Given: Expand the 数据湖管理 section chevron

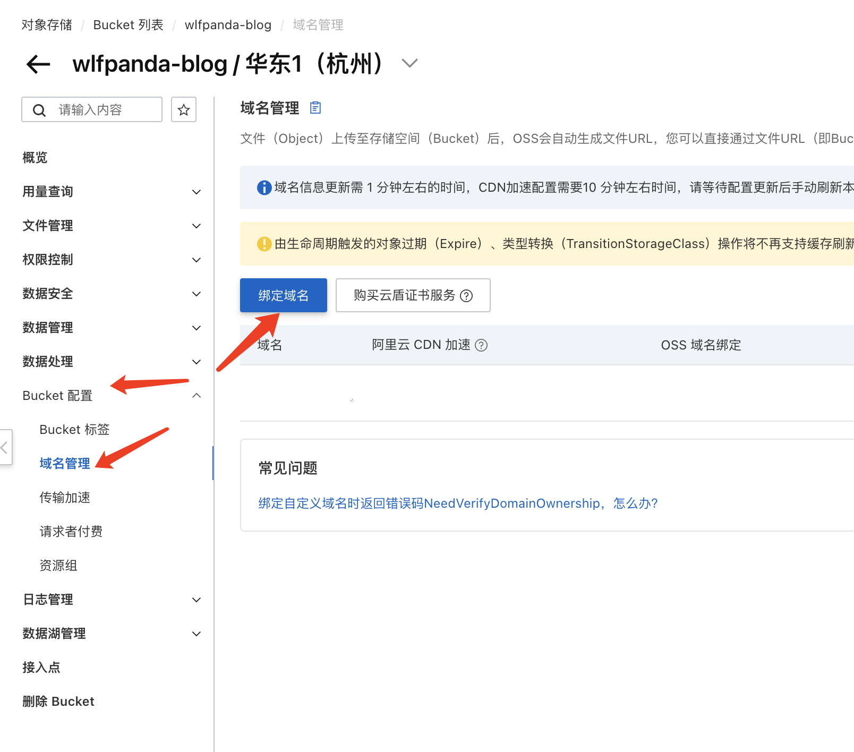Looking at the screenshot, I should pyautogui.click(x=197, y=634).
